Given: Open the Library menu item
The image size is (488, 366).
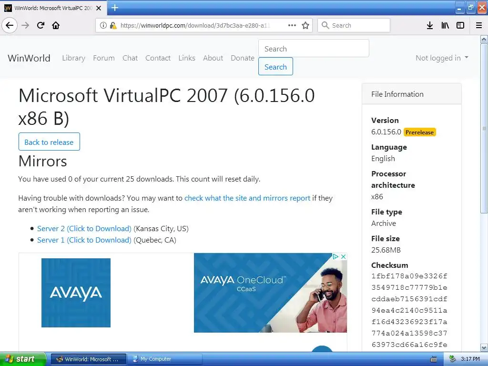Looking at the screenshot, I should (x=74, y=58).
